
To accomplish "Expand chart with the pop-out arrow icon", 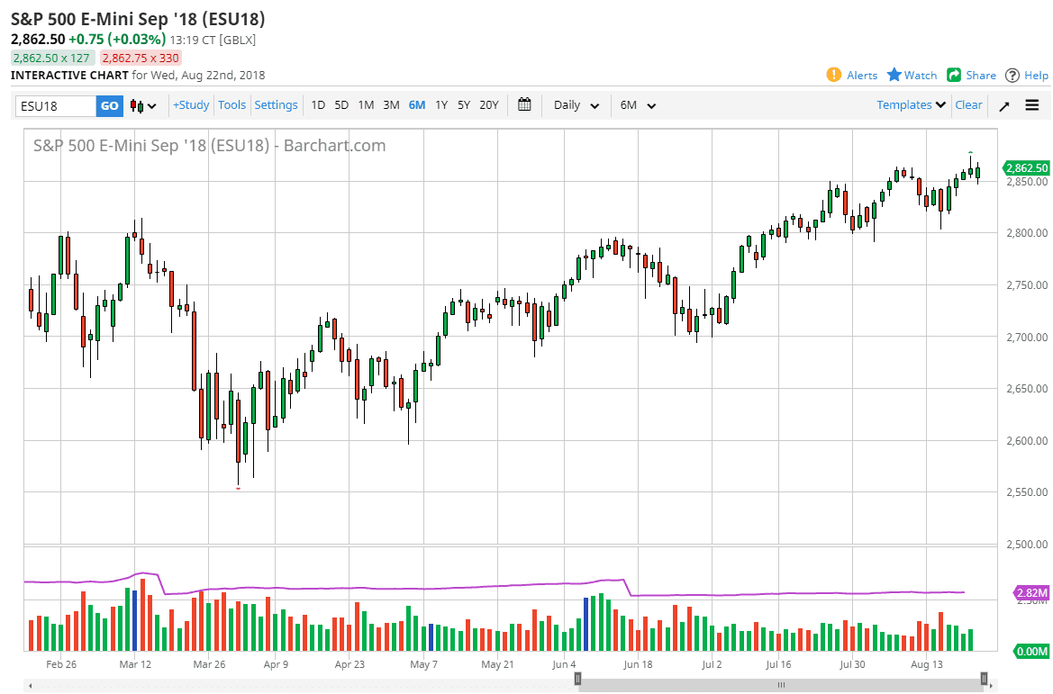I will pyautogui.click(x=1004, y=105).
